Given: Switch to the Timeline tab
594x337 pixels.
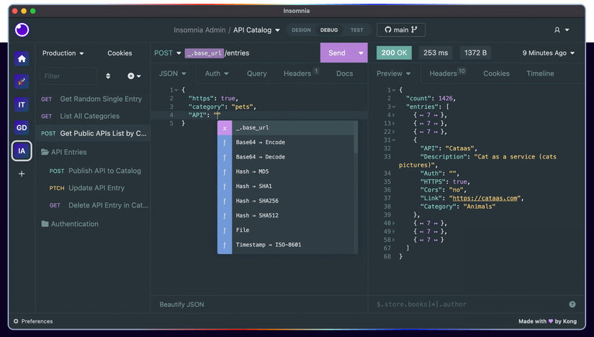Looking at the screenshot, I should click(539, 73).
